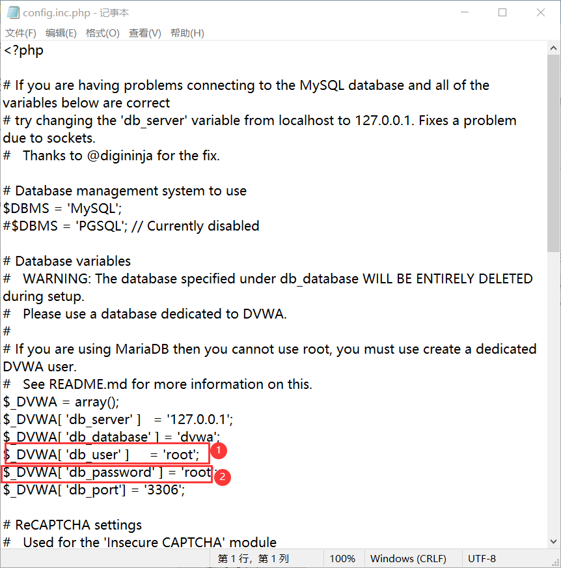Viewport: 561px width, 568px height.
Task: Click the <?php opening tag line
Action: click(x=23, y=50)
